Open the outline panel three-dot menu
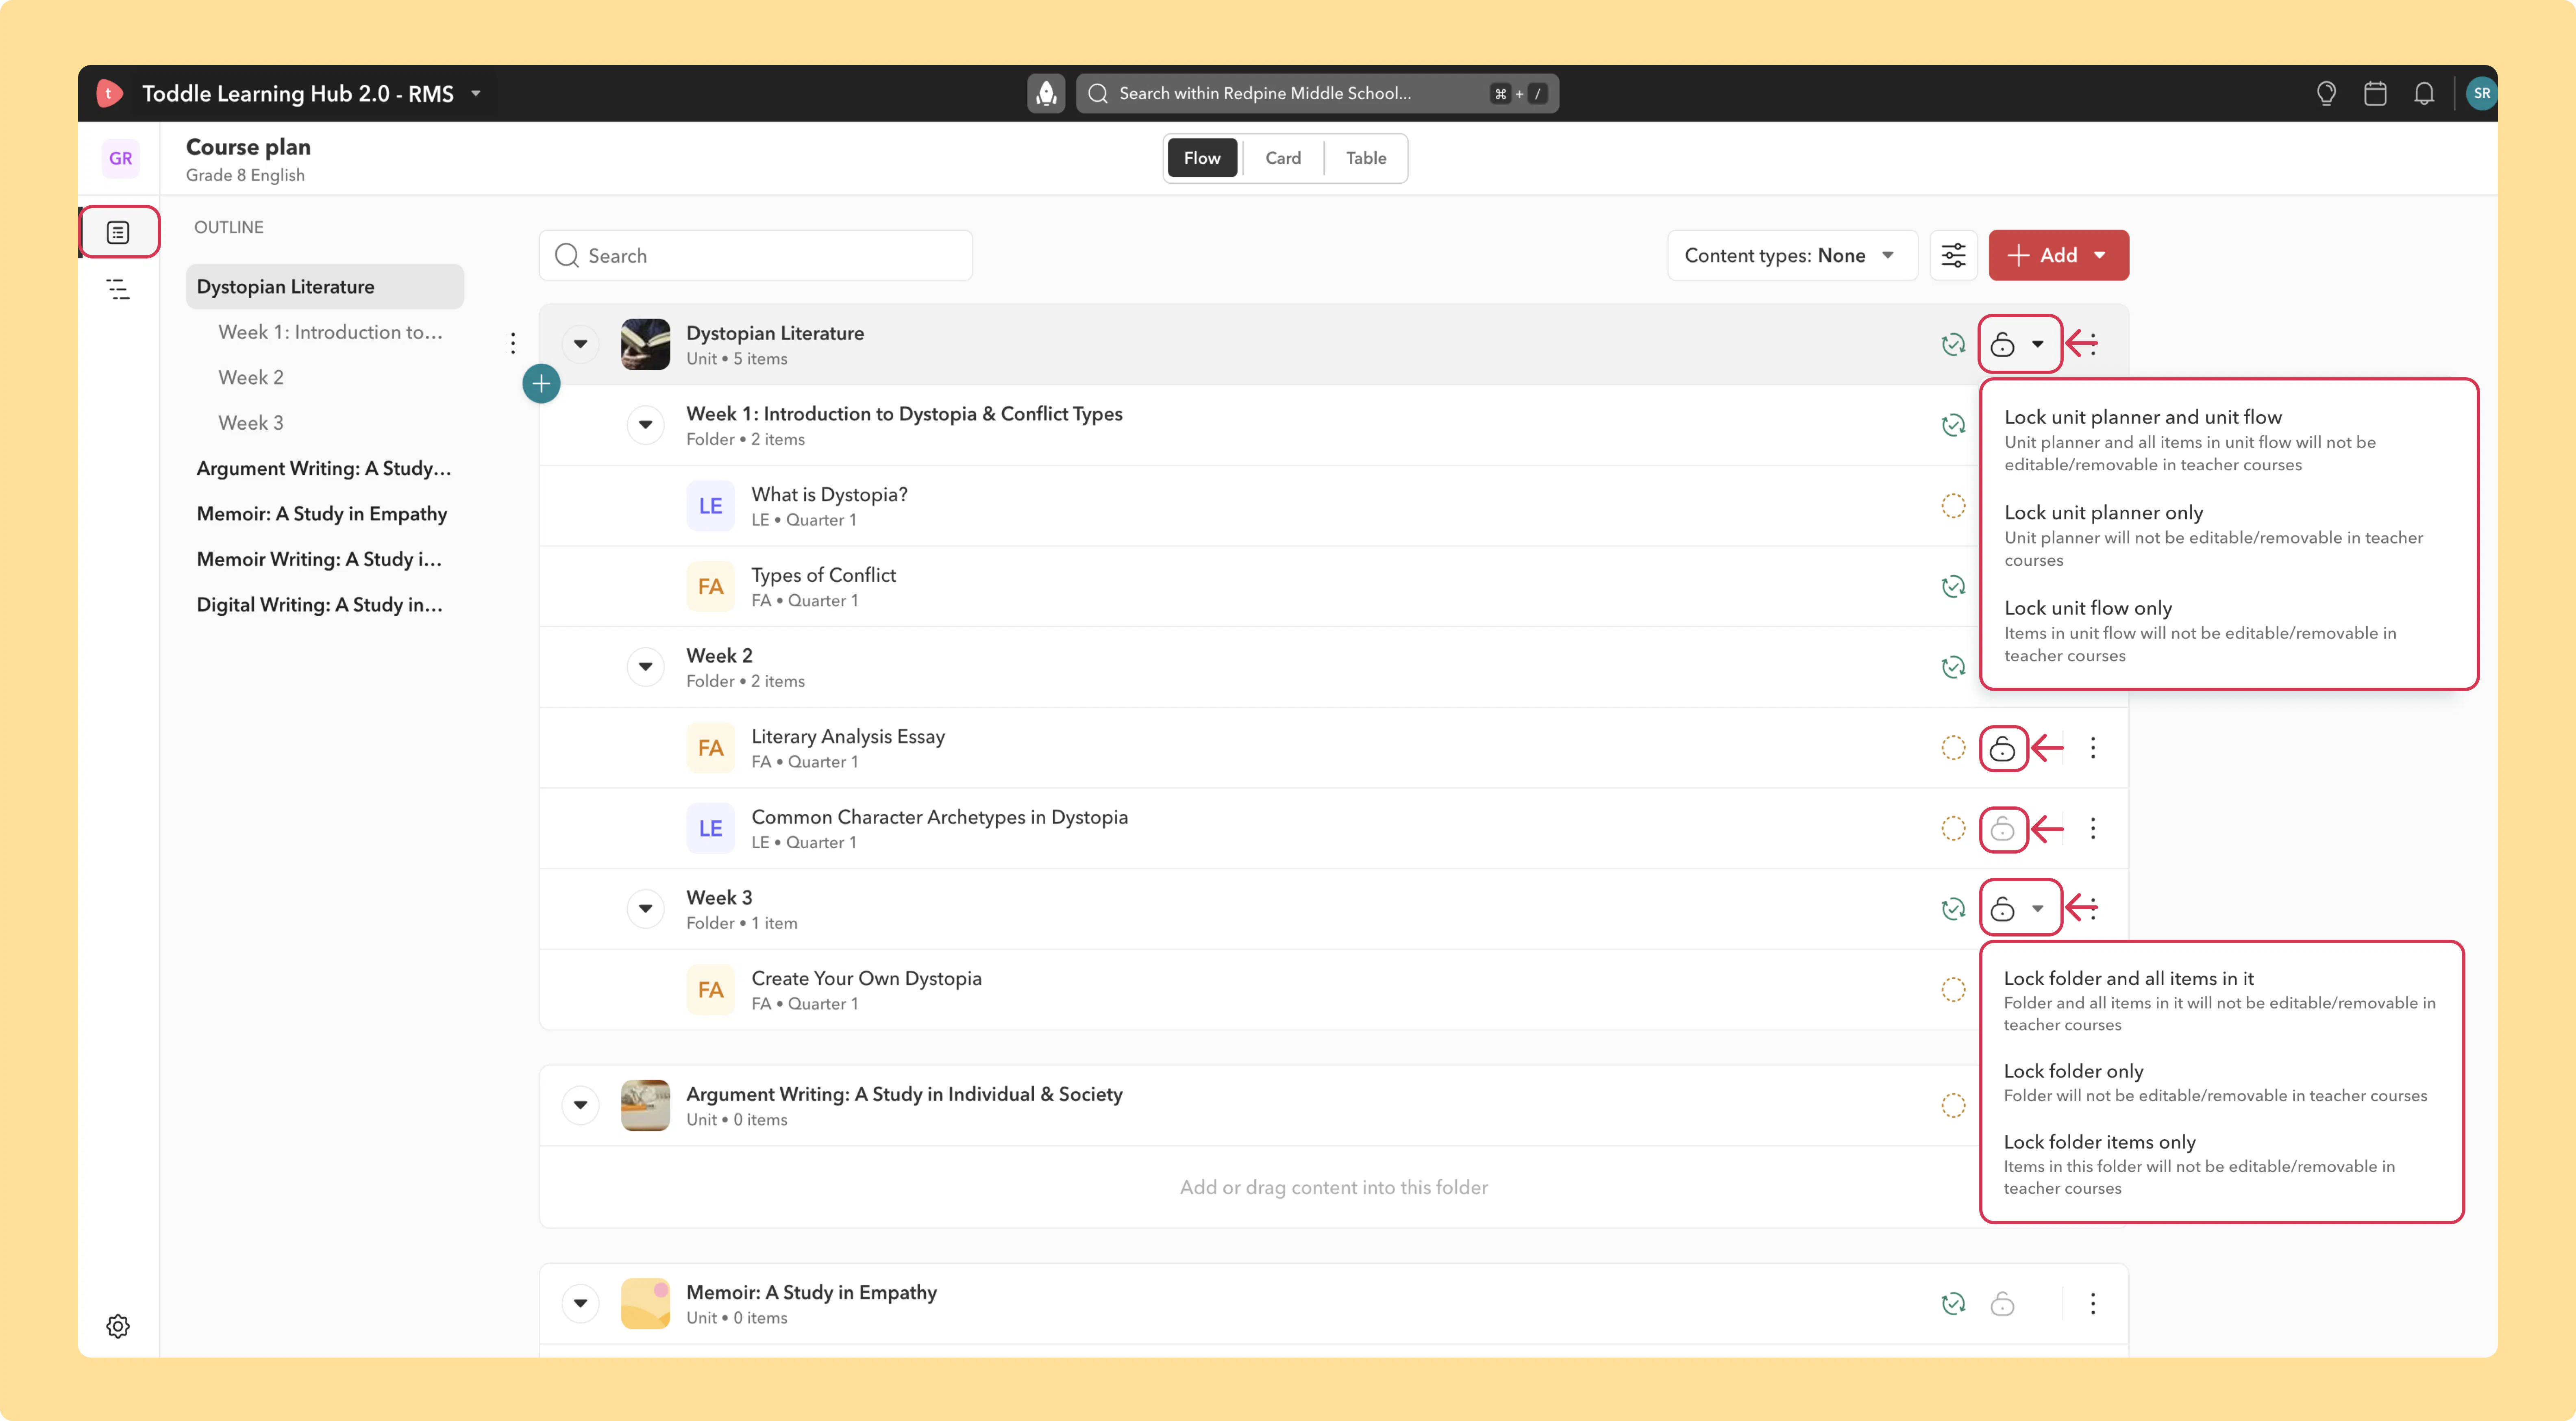This screenshot has width=2576, height=1421. pos(513,343)
